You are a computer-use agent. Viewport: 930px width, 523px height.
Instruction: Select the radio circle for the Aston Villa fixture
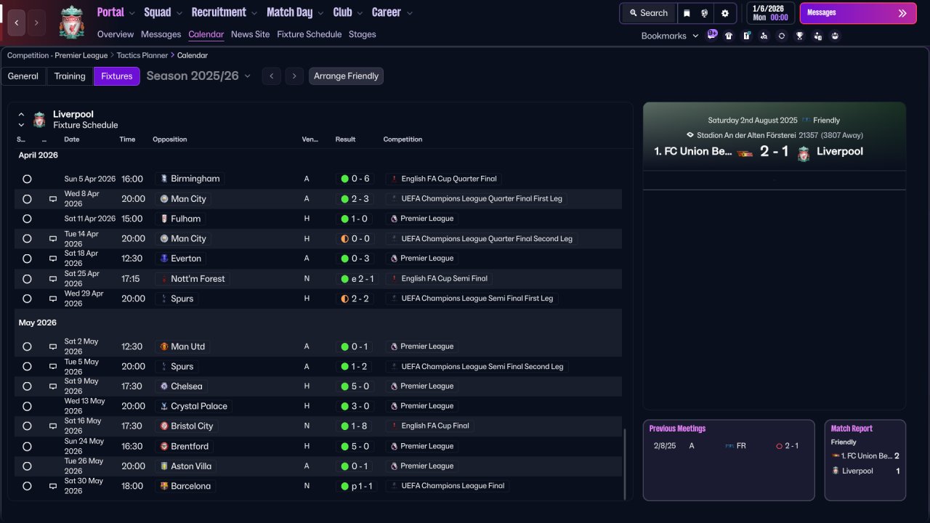pos(27,466)
